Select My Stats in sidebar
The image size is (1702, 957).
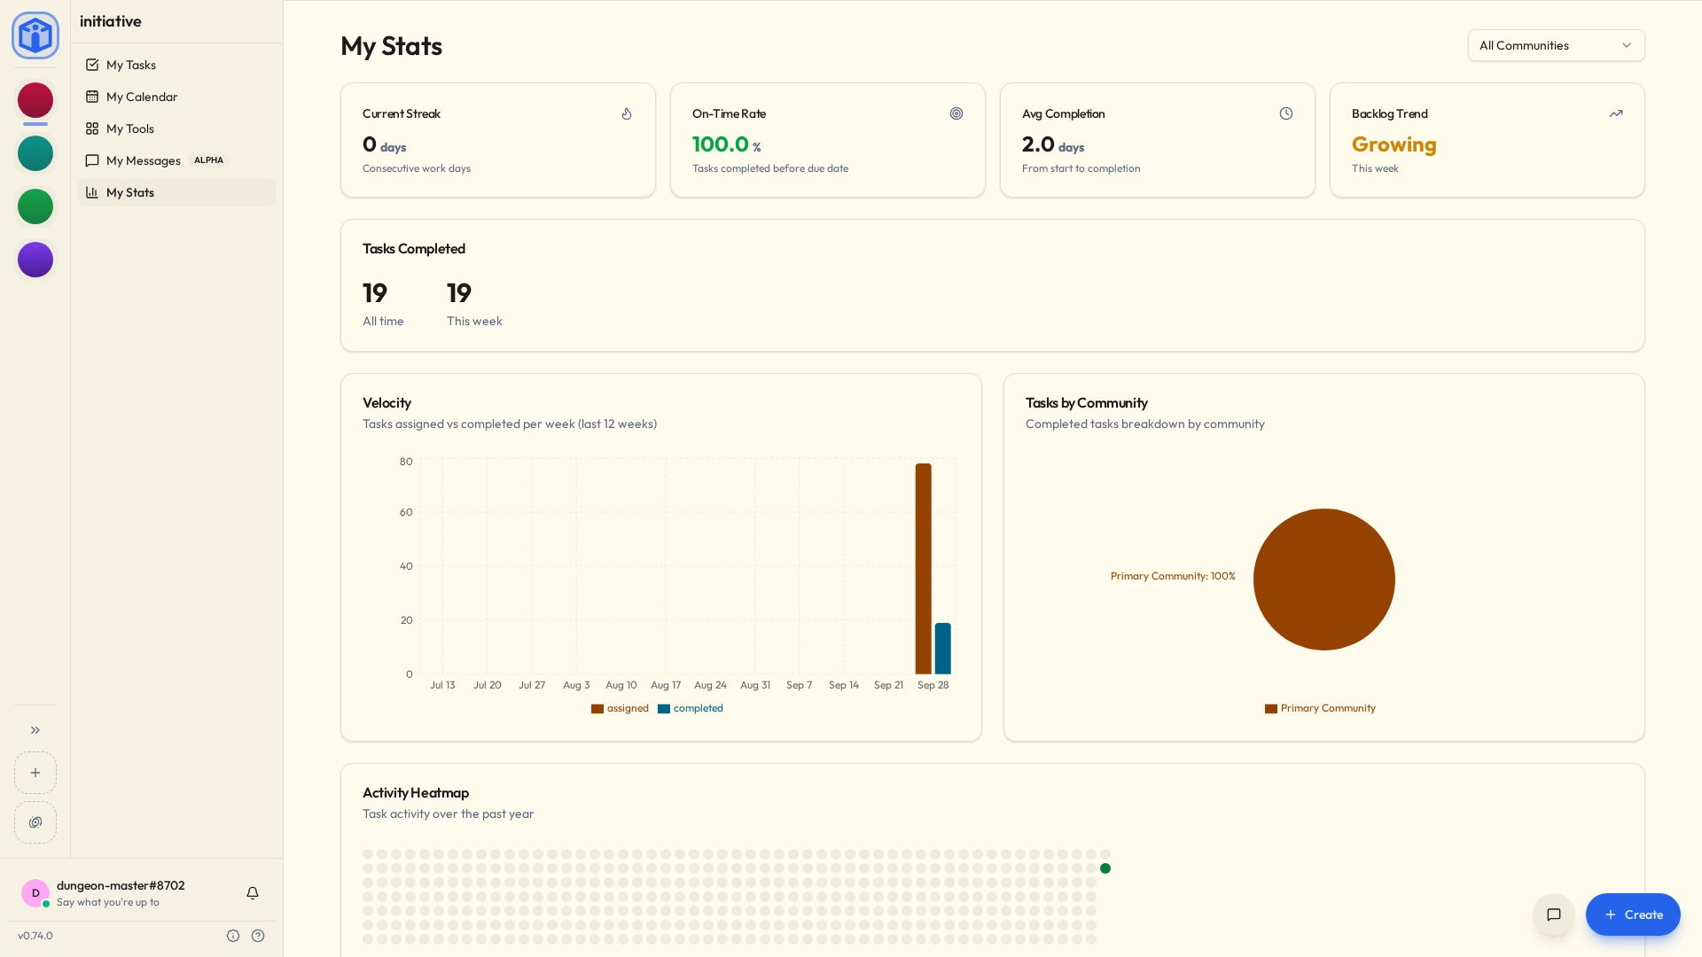click(x=176, y=192)
